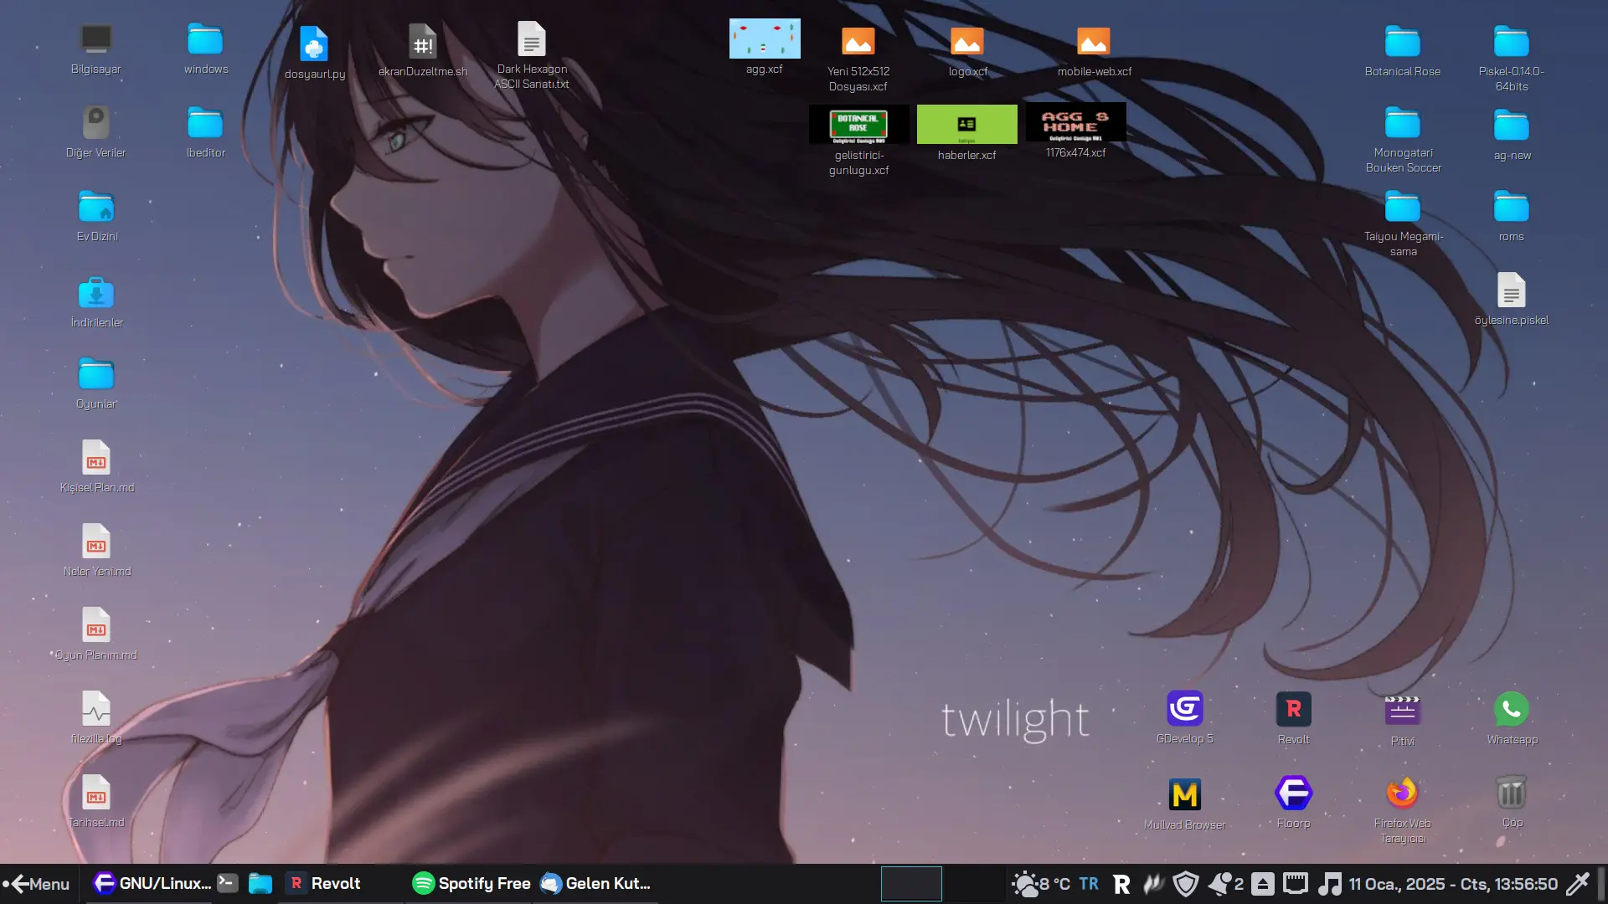Launch Revolt from the desktop shortcut
Screen dimensions: 1608x904
pos(1294,718)
